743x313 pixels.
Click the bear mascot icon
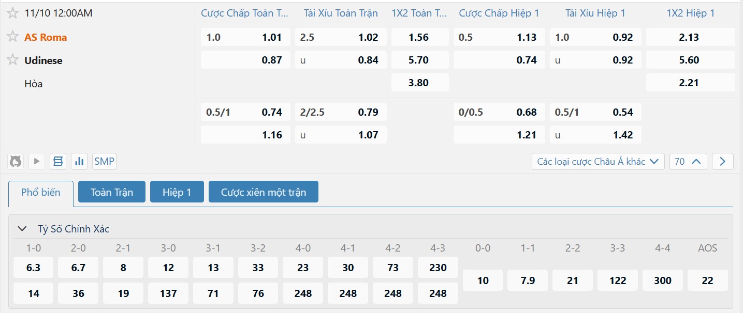[16, 162]
